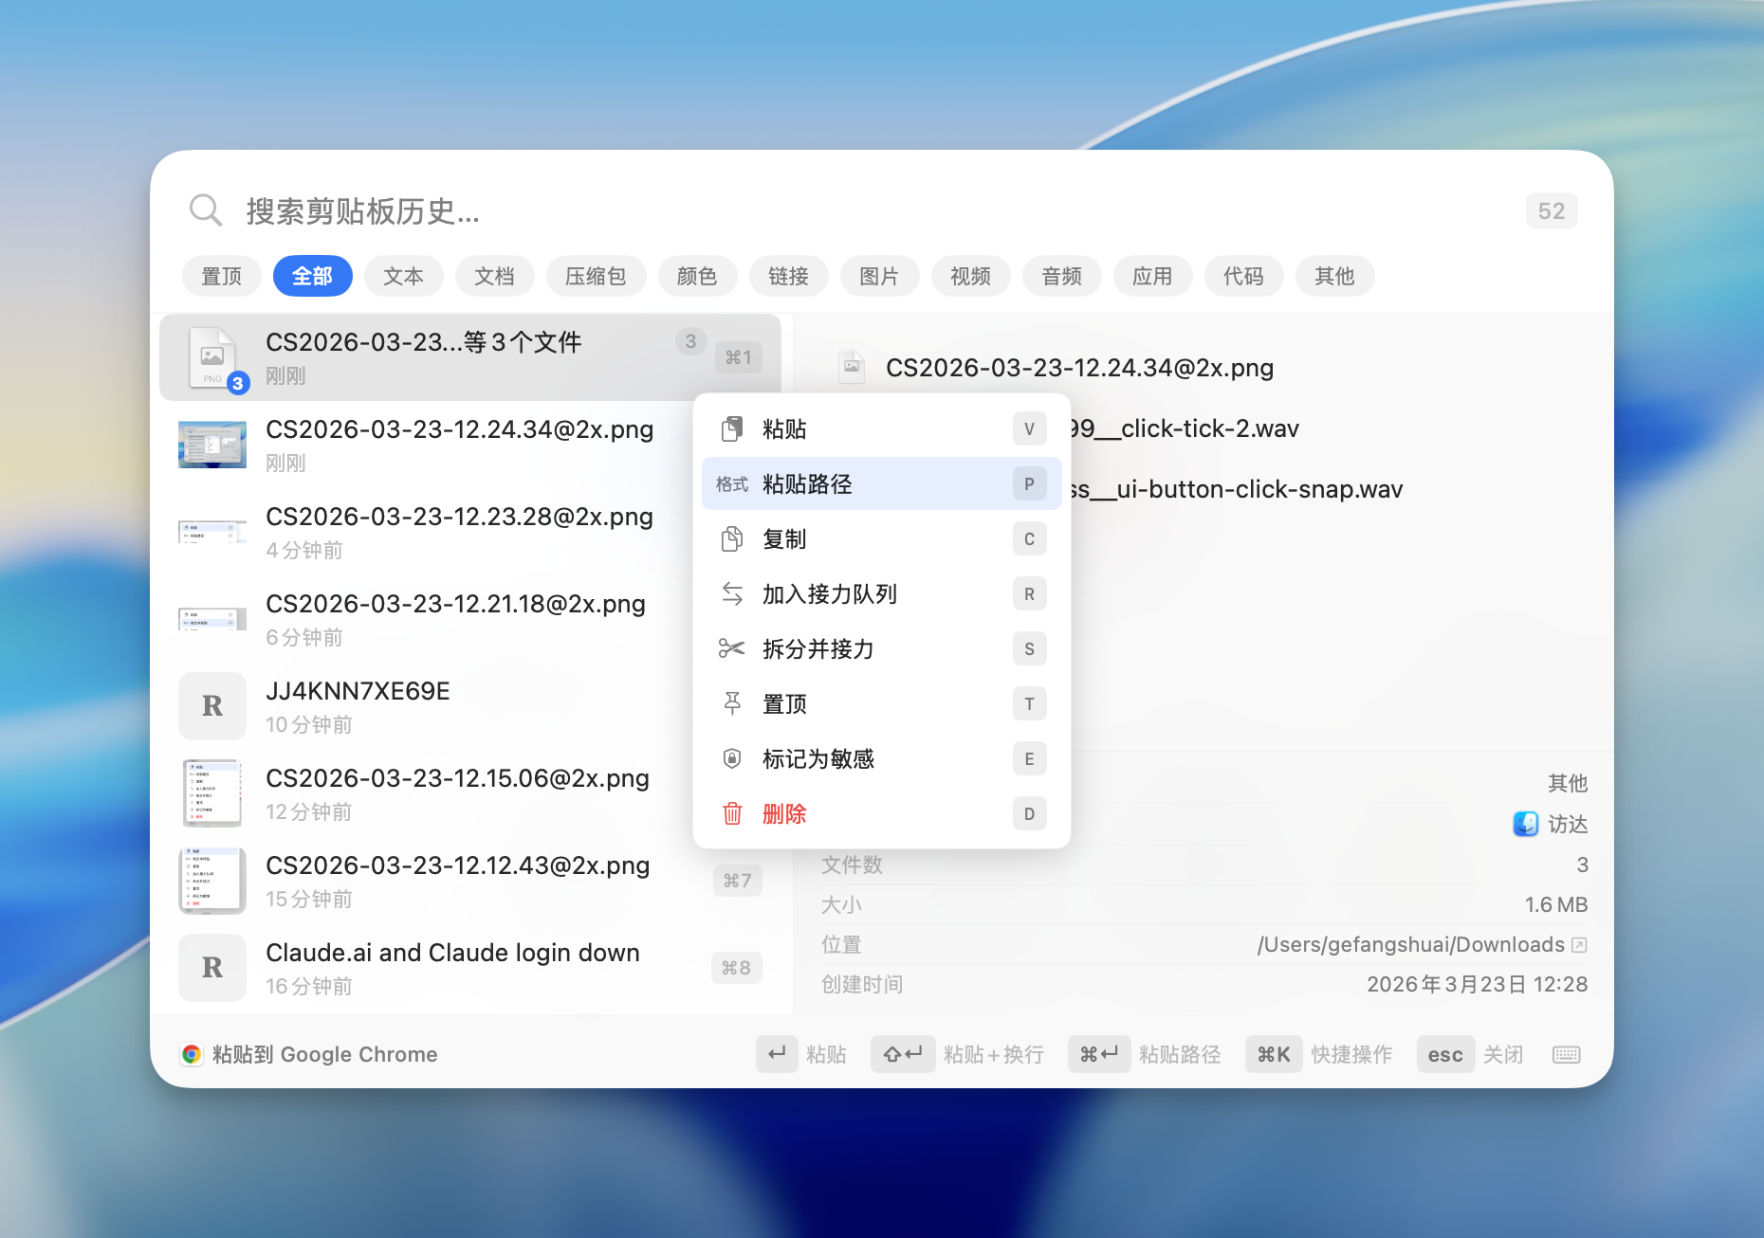The height and width of the screenshot is (1238, 1764).
Task: Click the pin icon for 置顶
Action: 732,704
